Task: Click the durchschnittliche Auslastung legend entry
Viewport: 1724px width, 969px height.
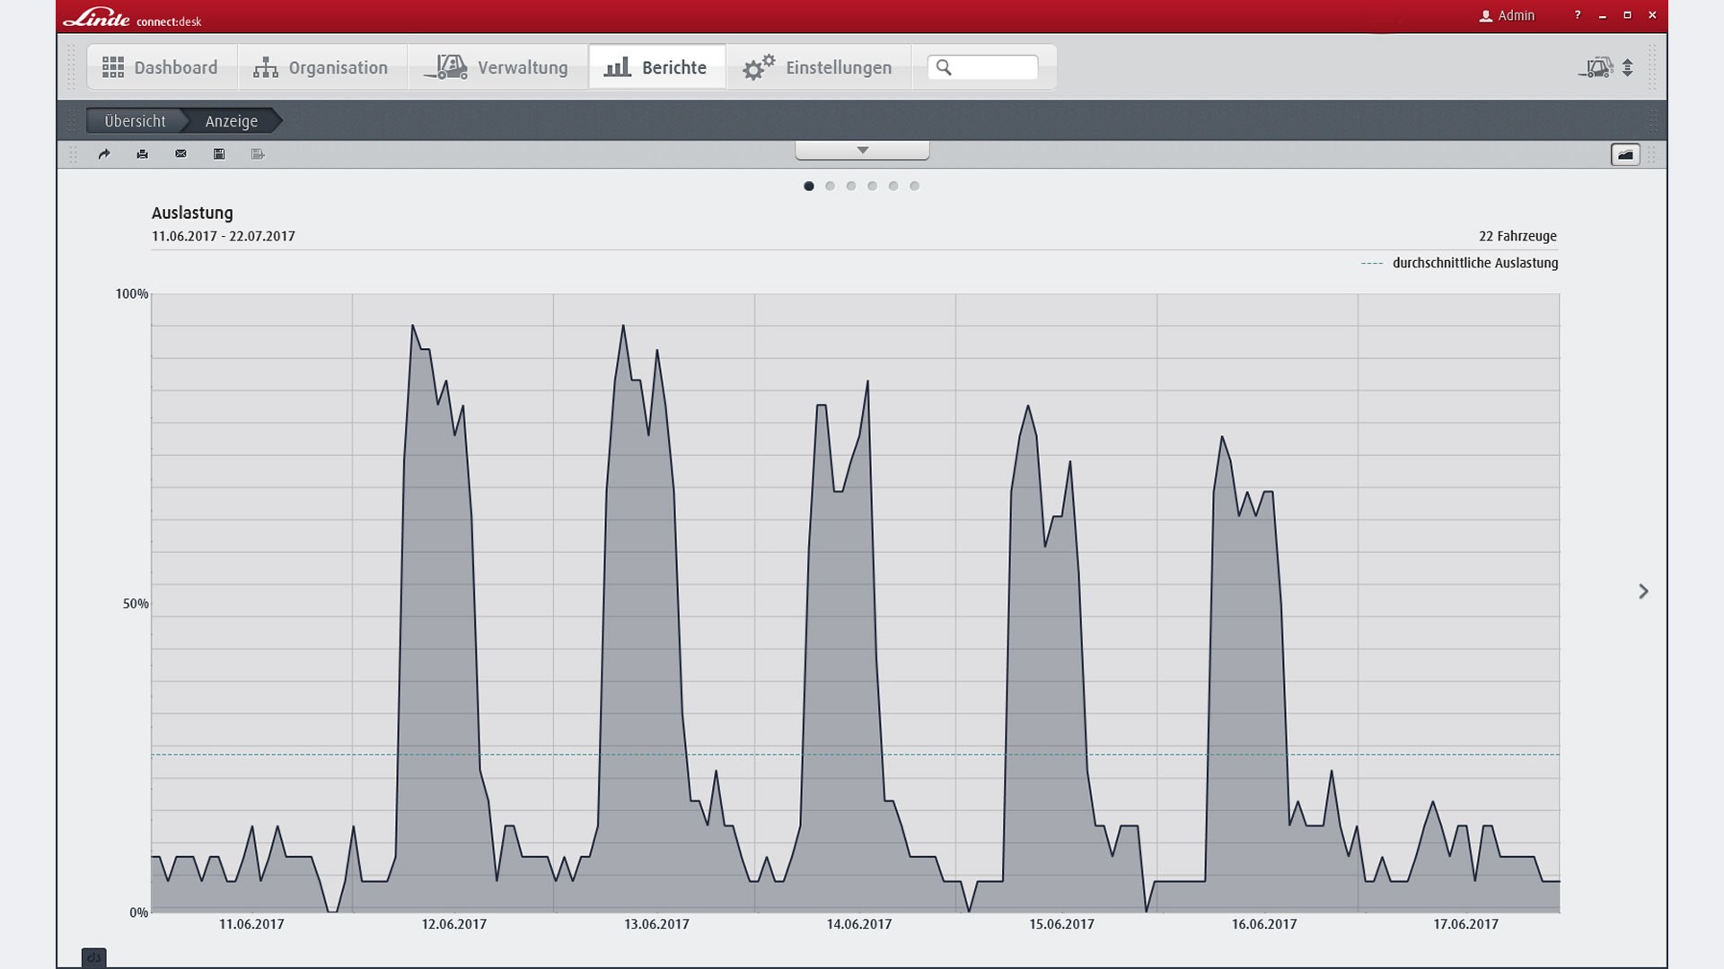Action: [1474, 263]
